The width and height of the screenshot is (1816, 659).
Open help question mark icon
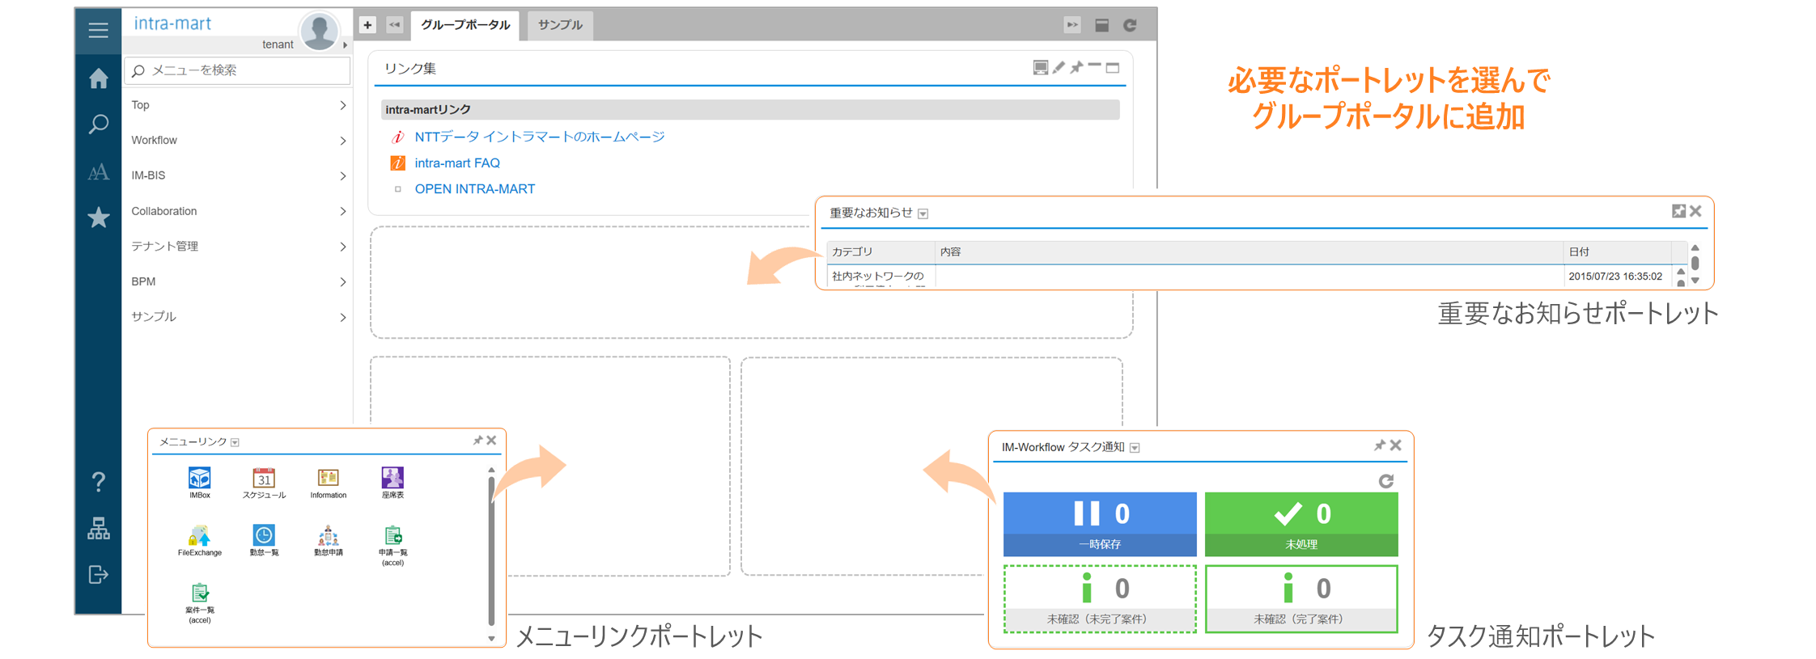point(98,482)
